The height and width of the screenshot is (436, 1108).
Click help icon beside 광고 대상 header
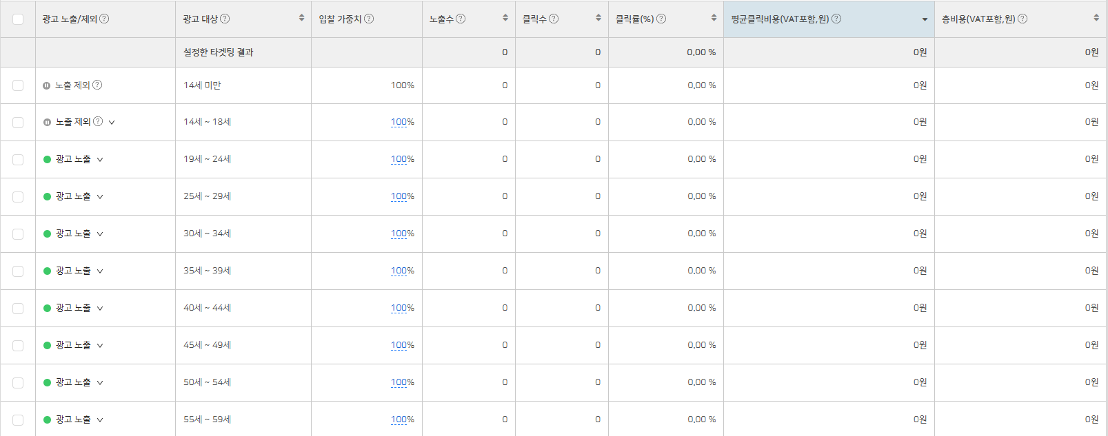pyautogui.click(x=225, y=19)
